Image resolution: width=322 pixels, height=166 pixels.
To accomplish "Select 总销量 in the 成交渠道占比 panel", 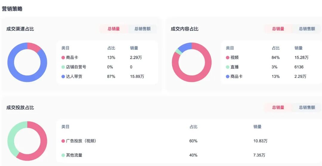I will click(x=114, y=29).
